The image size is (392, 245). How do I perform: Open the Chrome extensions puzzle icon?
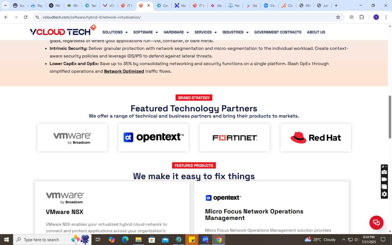click(362, 17)
